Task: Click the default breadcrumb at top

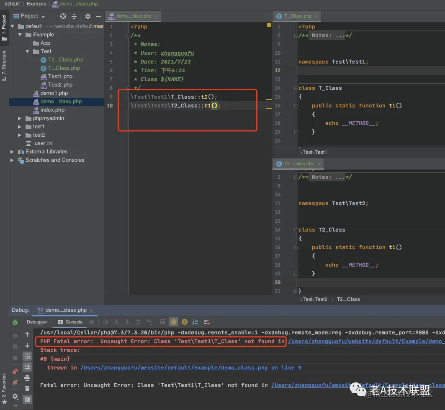Action: point(12,4)
